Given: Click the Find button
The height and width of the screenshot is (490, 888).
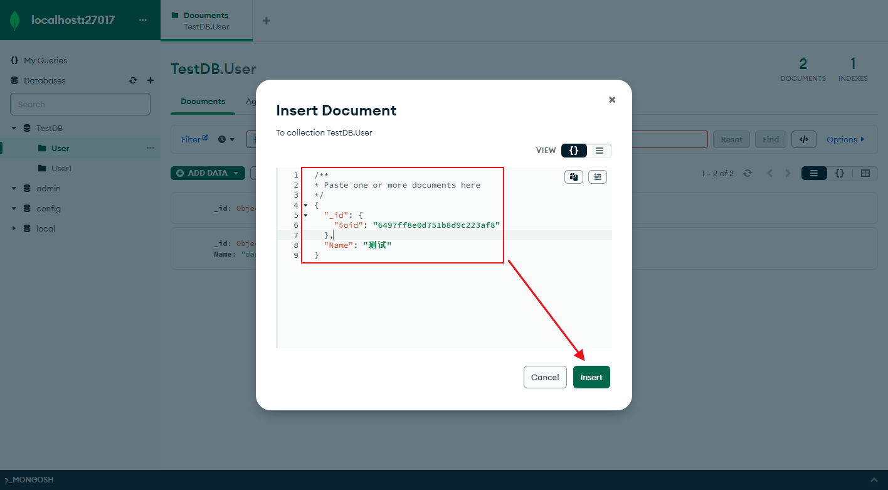Looking at the screenshot, I should coord(771,139).
